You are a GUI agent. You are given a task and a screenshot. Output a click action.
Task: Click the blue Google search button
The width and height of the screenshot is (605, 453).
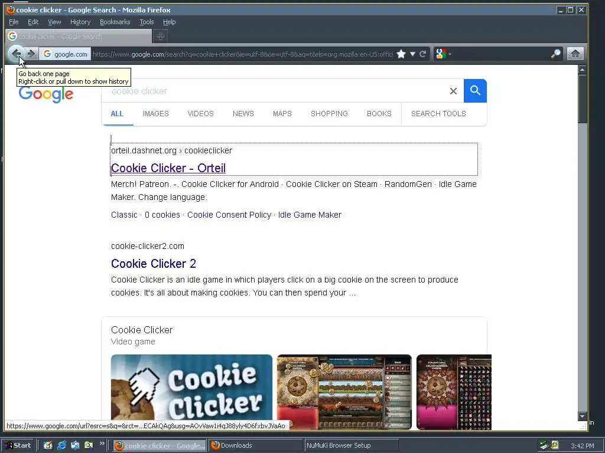coord(475,91)
